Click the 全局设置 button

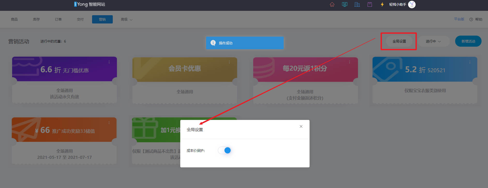pyautogui.click(x=399, y=41)
